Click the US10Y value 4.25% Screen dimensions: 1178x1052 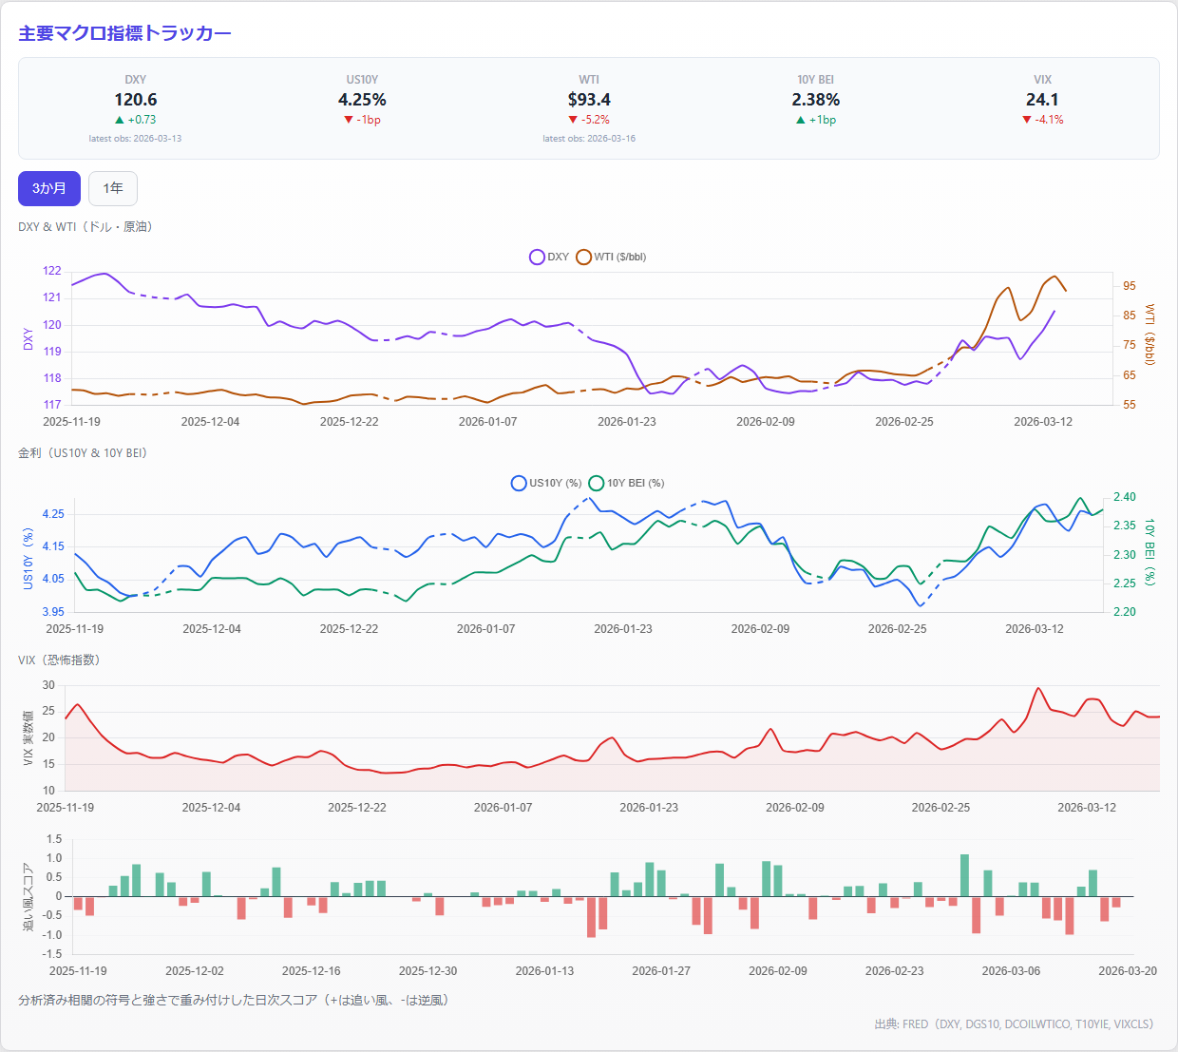[362, 100]
